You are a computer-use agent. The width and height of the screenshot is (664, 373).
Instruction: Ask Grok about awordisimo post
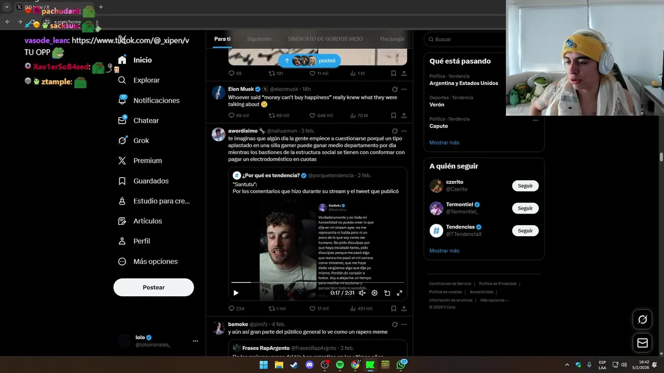pyautogui.click(x=395, y=131)
